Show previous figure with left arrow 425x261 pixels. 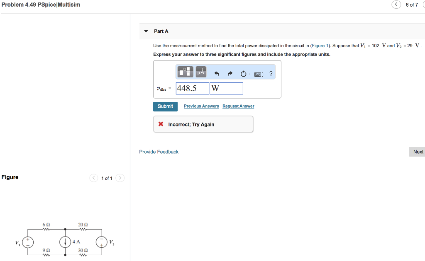click(93, 178)
